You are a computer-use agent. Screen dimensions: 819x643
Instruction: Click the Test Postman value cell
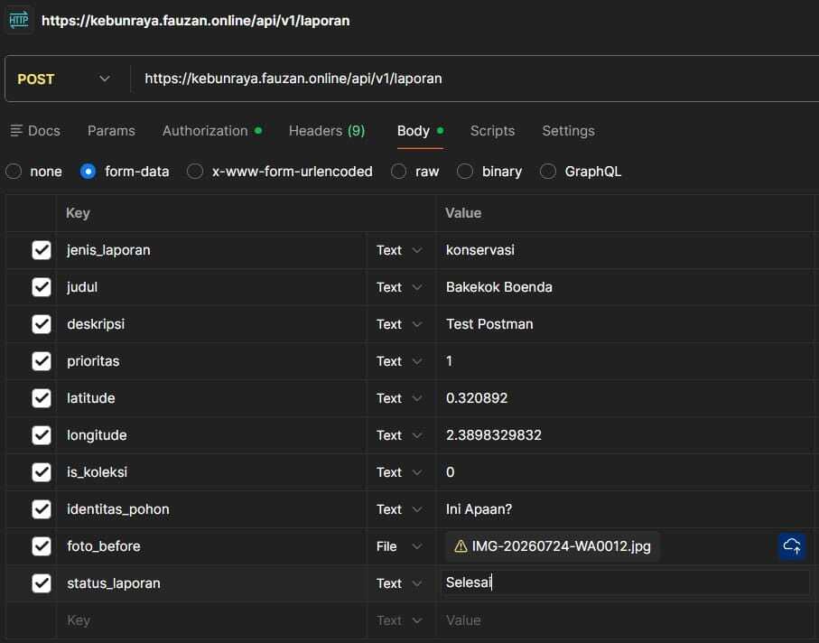624,324
